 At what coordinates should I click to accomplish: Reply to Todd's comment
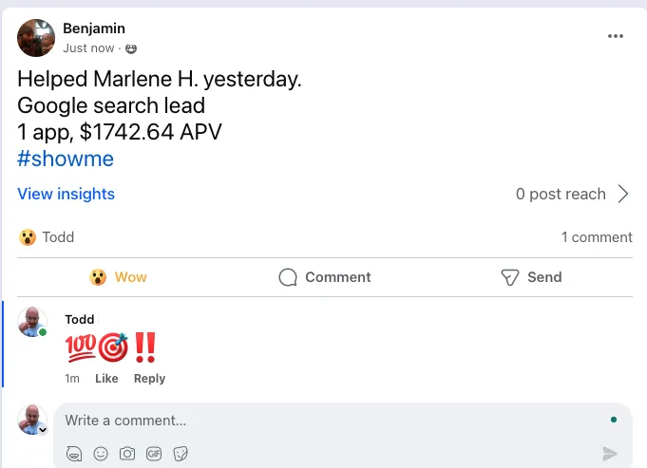[x=149, y=378]
